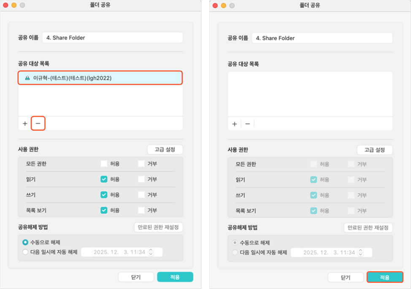
Task: Click the highlighted minus icon in left dialog
Action: [38, 123]
